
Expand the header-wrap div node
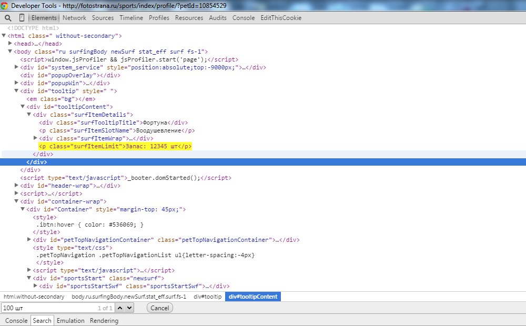coord(16,185)
